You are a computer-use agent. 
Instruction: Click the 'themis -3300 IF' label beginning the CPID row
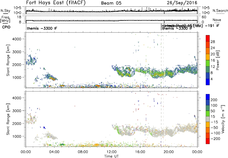42,28
